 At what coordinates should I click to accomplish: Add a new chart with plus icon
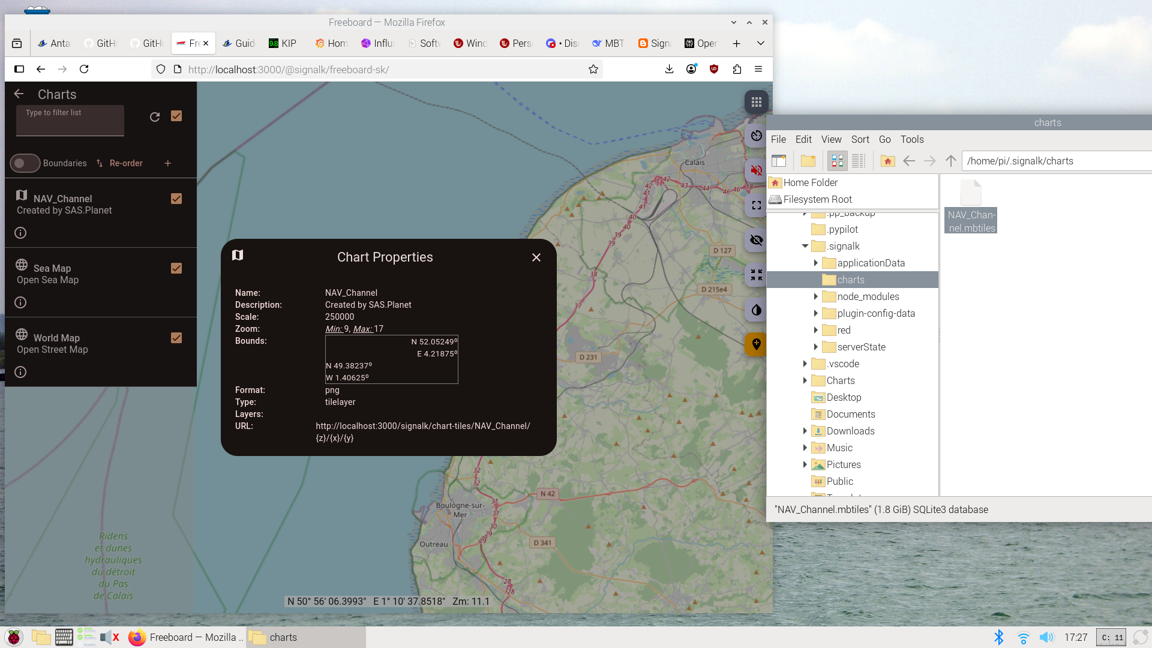[x=168, y=163]
